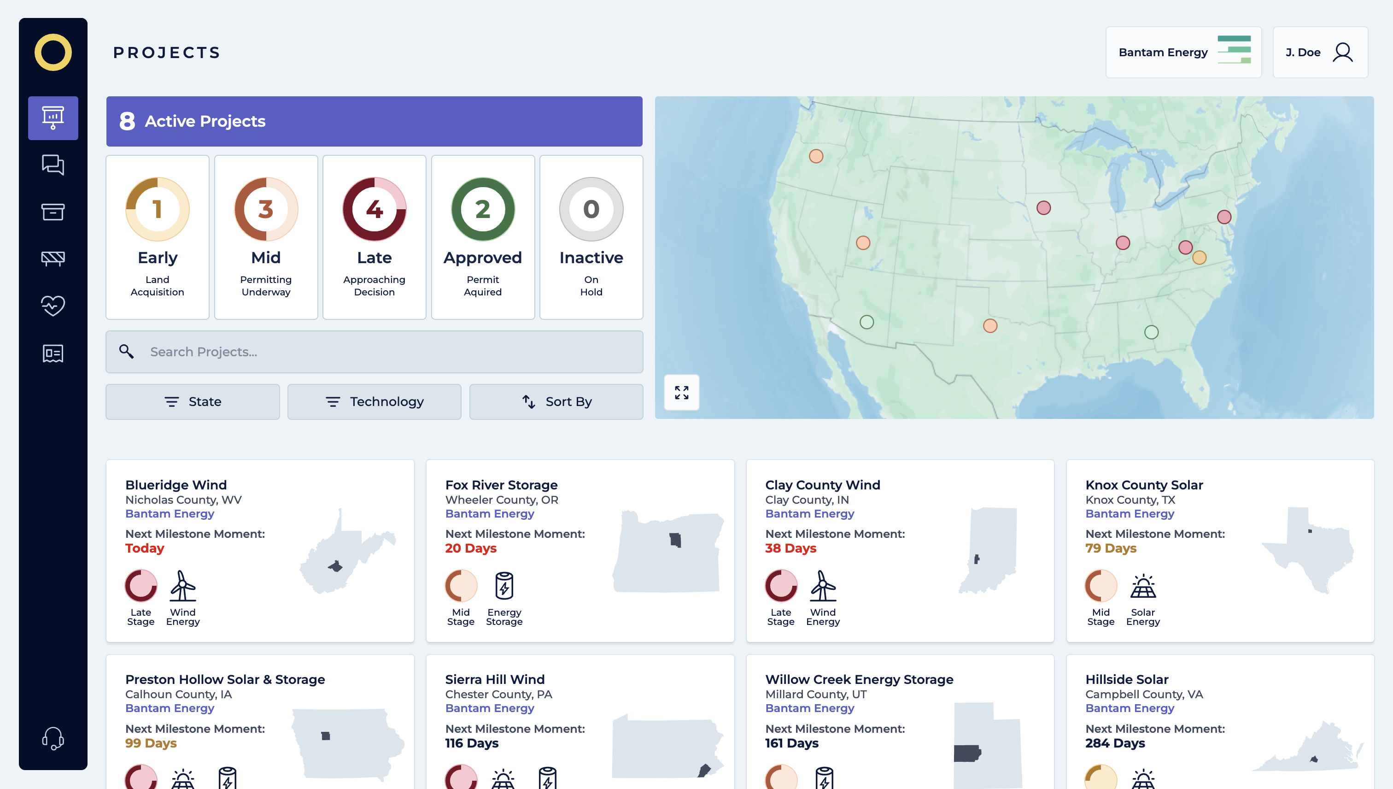
Task: Filter by Late stage projects
Action: 374,237
